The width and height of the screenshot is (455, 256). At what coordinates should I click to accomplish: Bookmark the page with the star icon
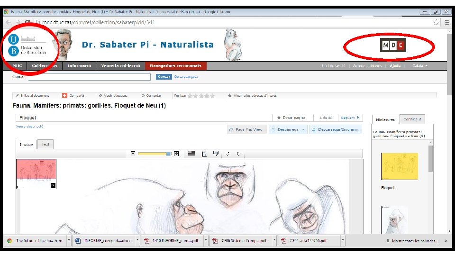436,22
